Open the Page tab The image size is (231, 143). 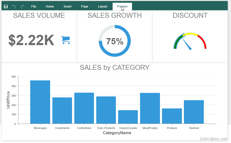click(85, 7)
